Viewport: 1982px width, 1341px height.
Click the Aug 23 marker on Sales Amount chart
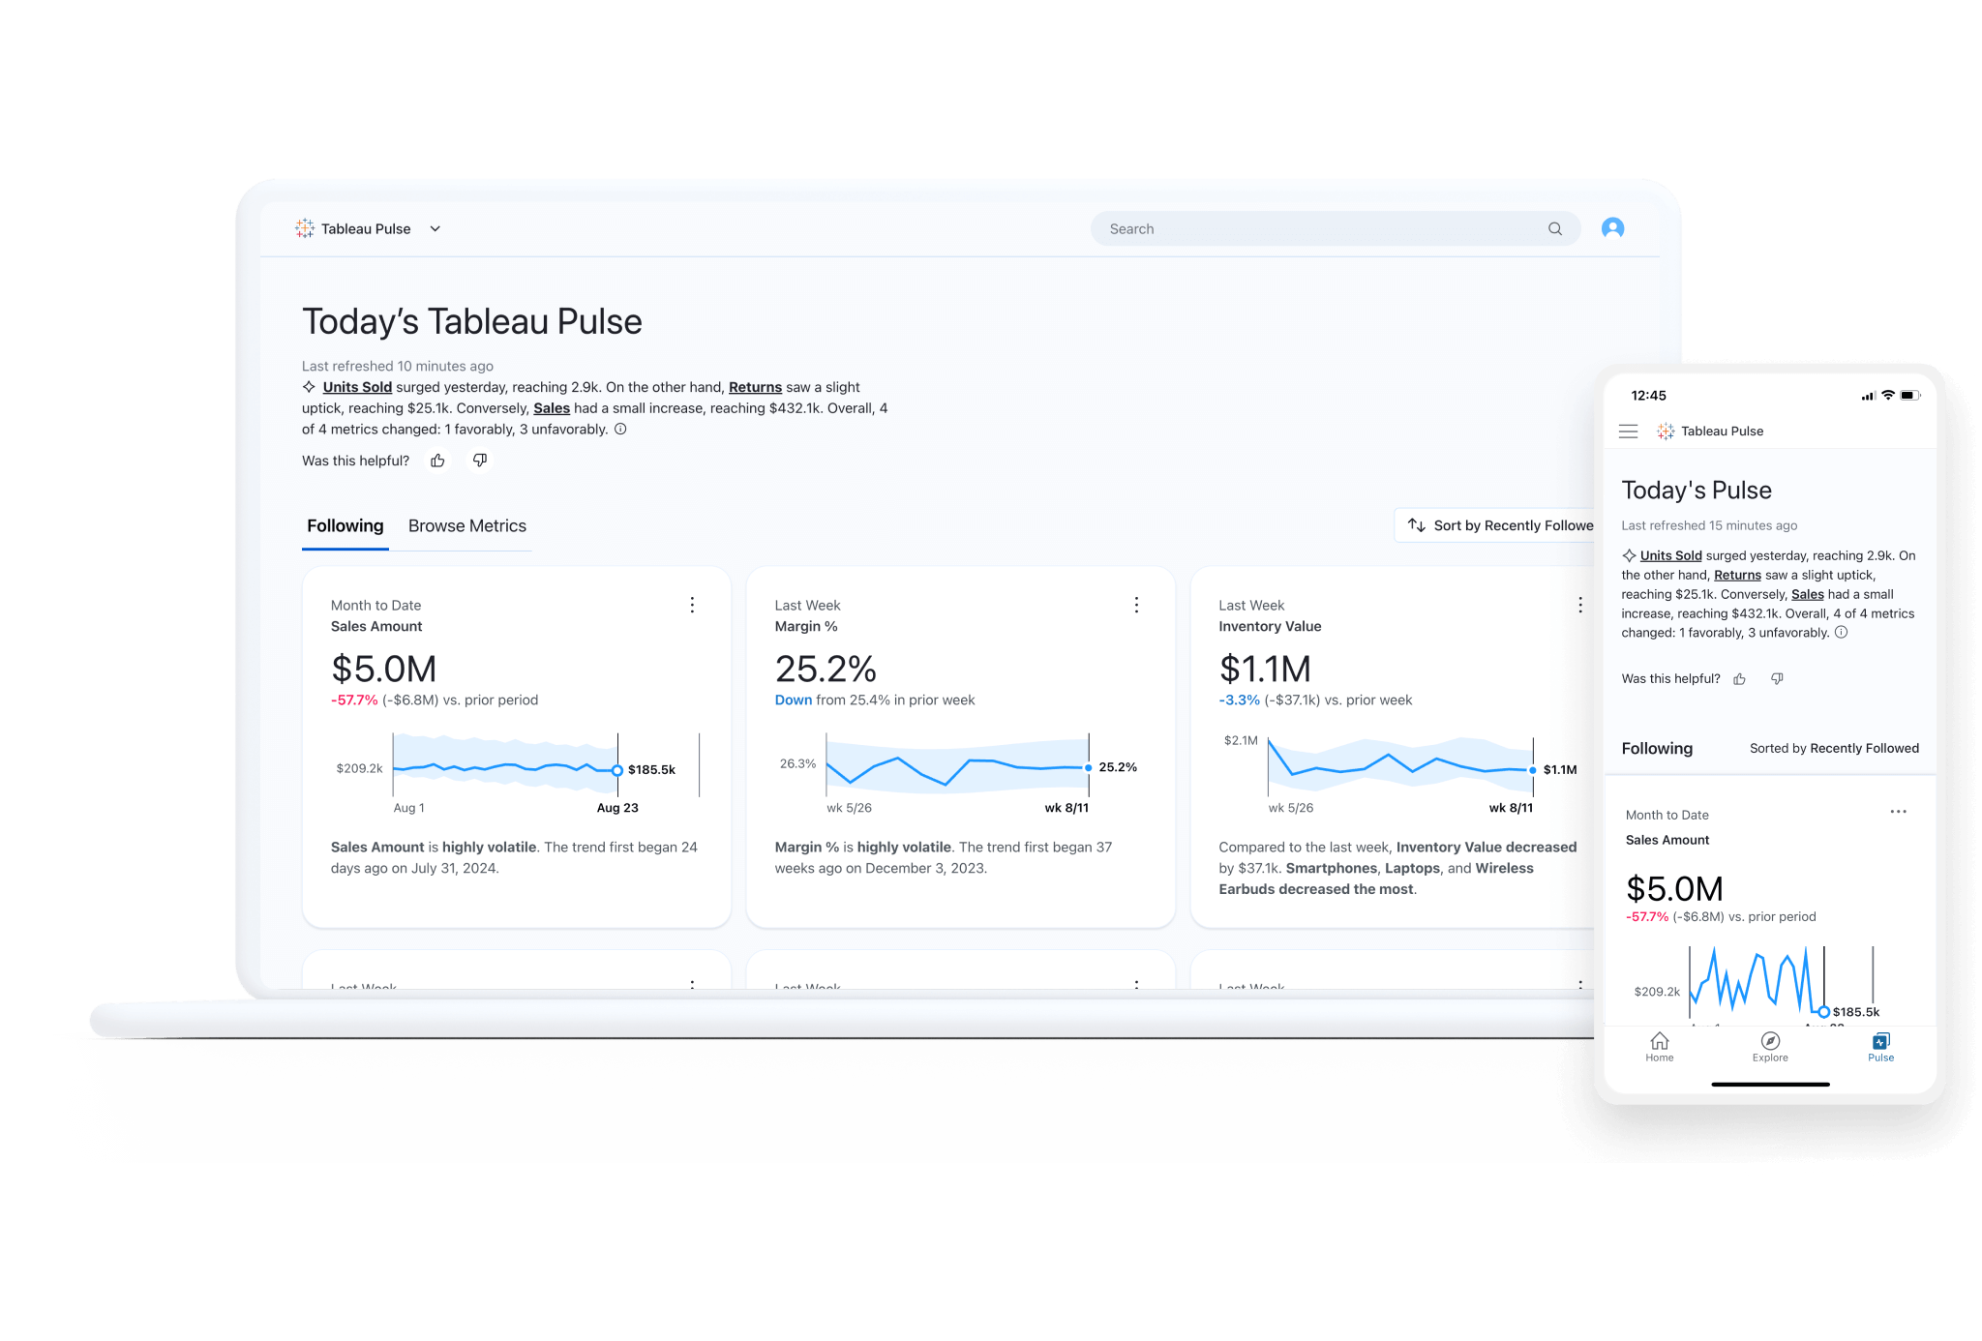click(617, 771)
